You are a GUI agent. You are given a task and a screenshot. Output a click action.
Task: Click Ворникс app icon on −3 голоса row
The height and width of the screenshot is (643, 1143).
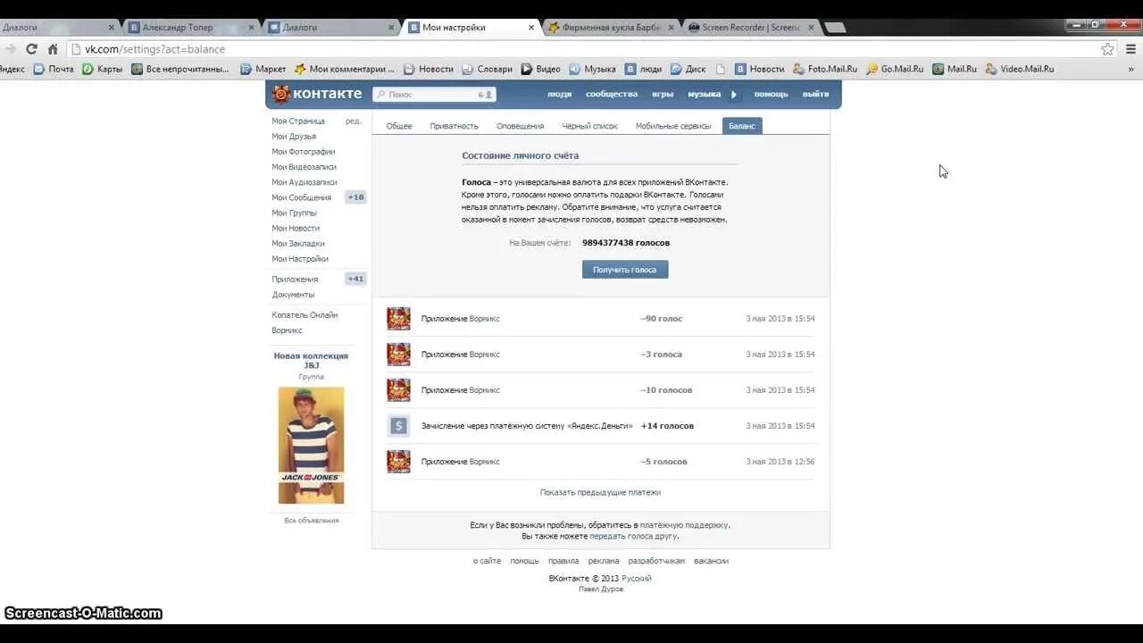click(398, 355)
